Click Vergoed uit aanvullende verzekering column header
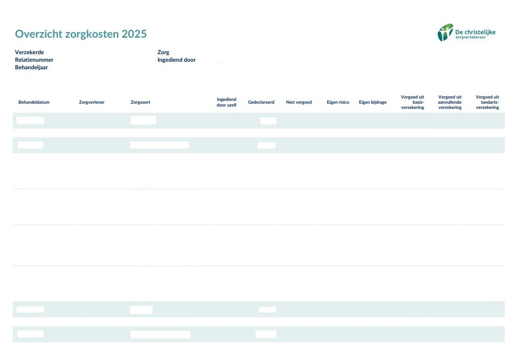 pos(450,102)
